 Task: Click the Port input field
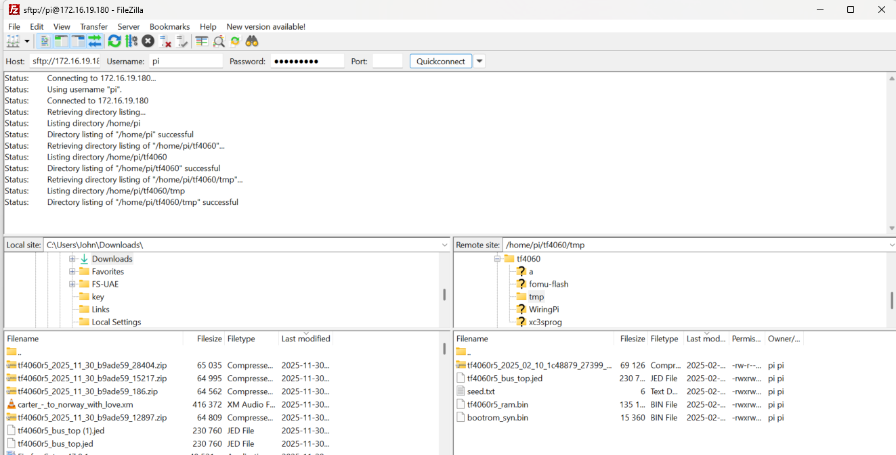[x=387, y=61]
